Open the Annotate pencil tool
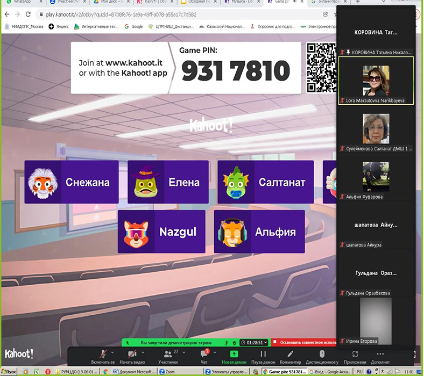 click(290, 356)
